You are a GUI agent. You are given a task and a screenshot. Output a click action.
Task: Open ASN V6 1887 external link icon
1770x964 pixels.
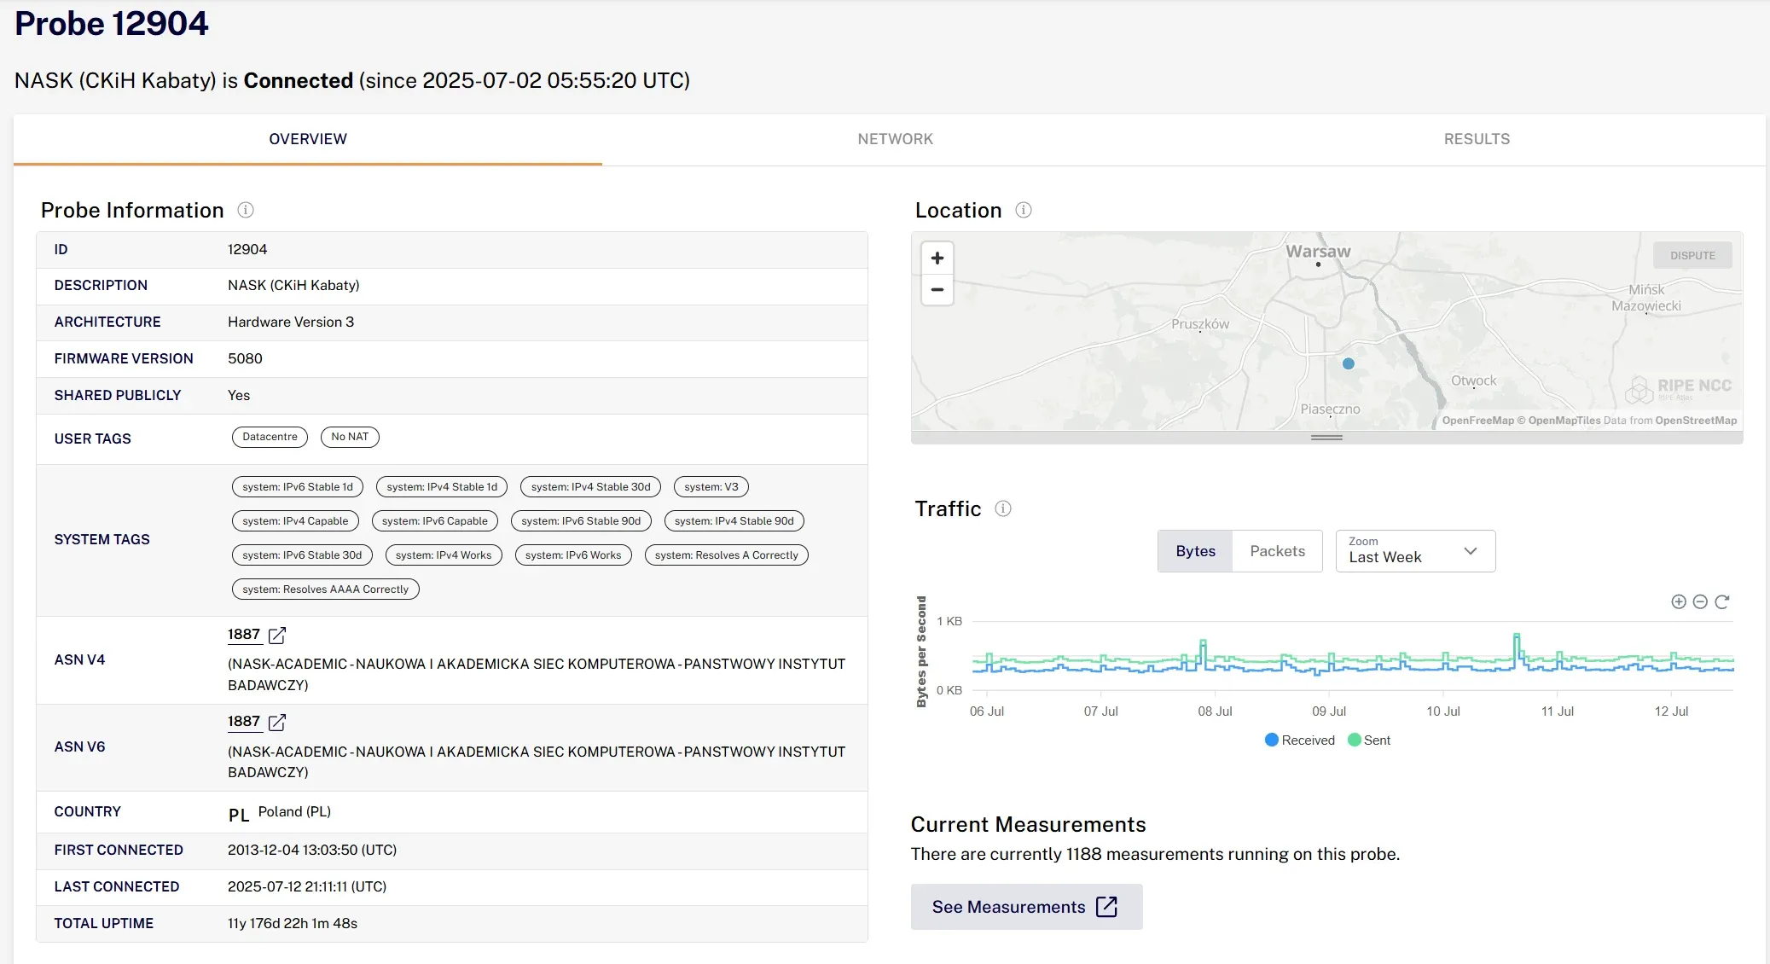coord(277,723)
